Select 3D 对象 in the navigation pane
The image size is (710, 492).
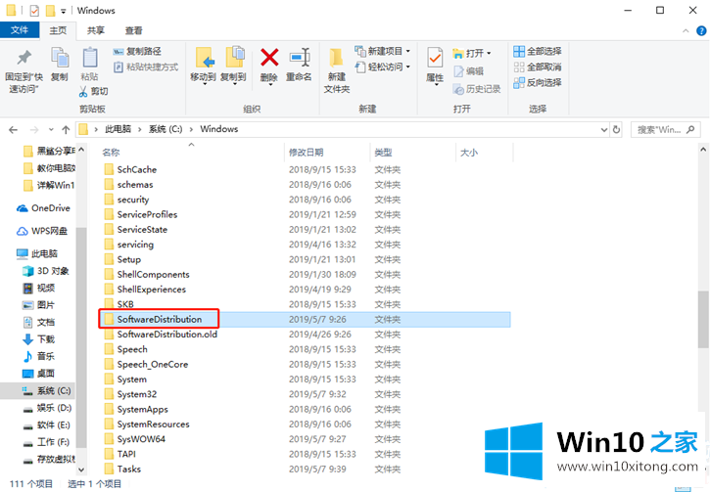46,271
